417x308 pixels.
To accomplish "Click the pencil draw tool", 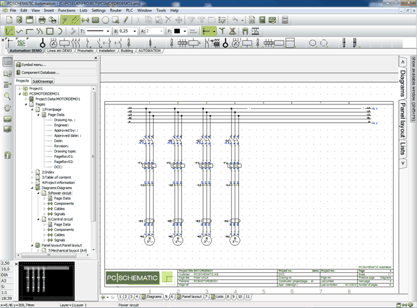I will point(126,20).
